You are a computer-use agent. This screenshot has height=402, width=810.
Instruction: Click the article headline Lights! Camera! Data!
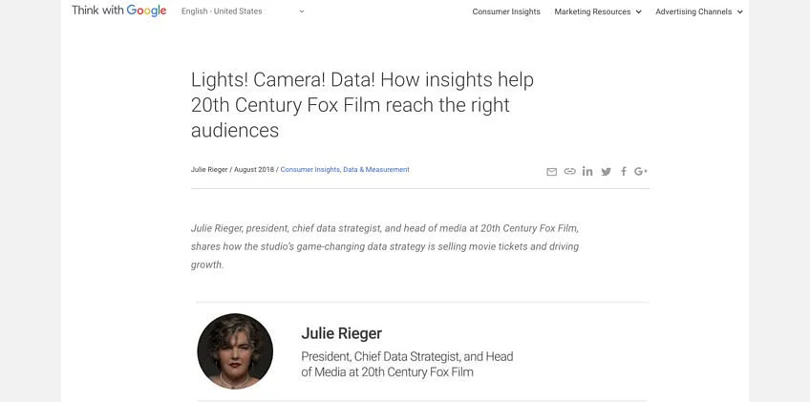click(x=362, y=105)
